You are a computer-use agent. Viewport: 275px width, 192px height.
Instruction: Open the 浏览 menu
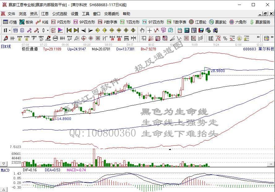point(23,14)
